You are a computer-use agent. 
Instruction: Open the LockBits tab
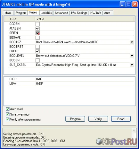pyautogui.click(x=46, y=13)
